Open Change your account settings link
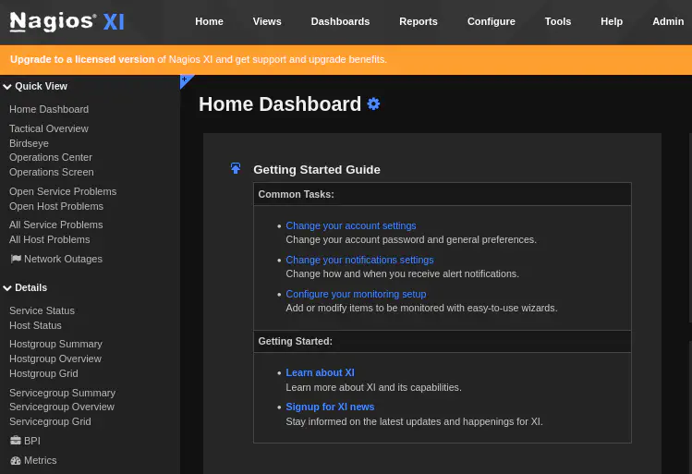 coord(350,225)
